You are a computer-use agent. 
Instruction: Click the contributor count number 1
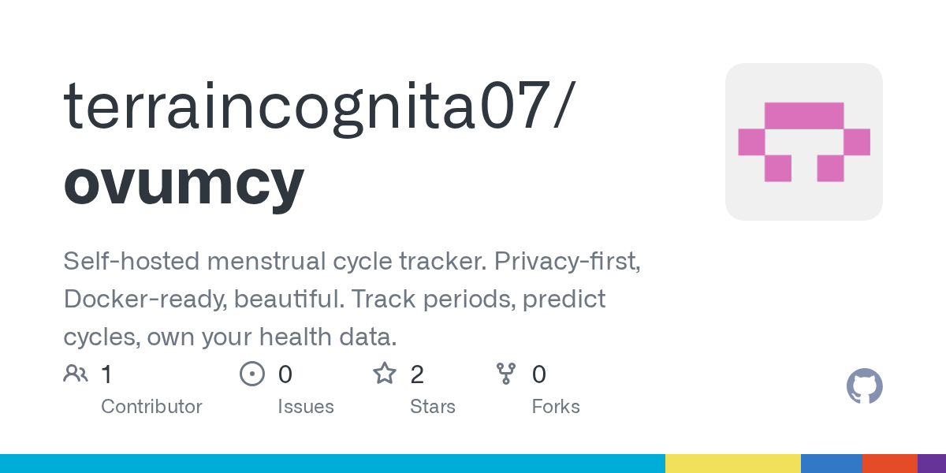tap(107, 374)
